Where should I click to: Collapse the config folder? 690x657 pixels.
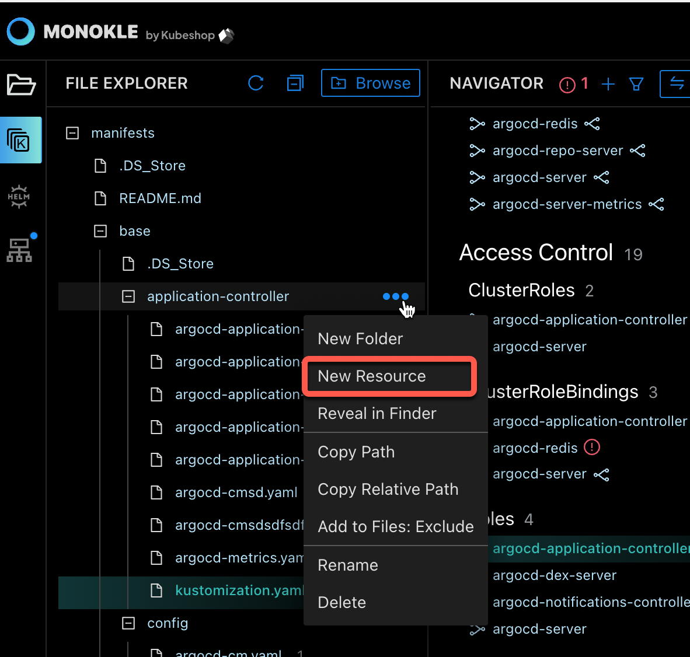pos(128,623)
